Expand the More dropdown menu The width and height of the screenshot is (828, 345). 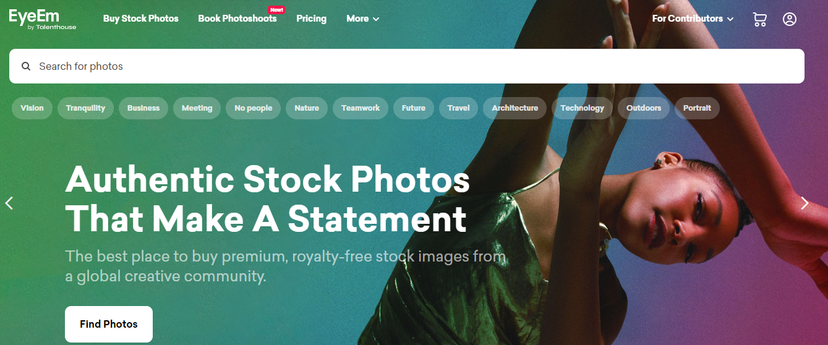(362, 19)
